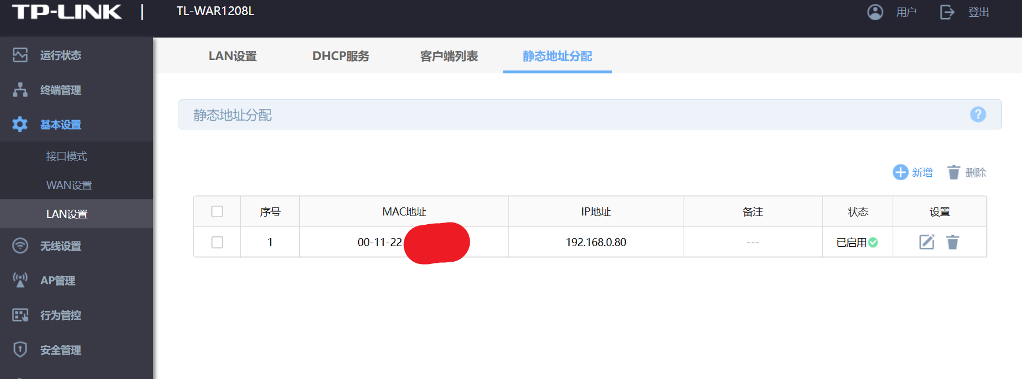
Task: Click the 登出 logout link
Action: click(x=979, y=12)
